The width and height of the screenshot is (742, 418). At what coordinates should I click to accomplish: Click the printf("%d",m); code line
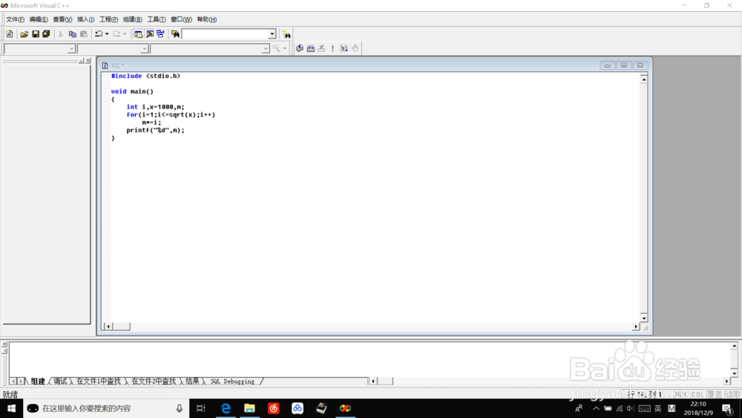point(155,130)
